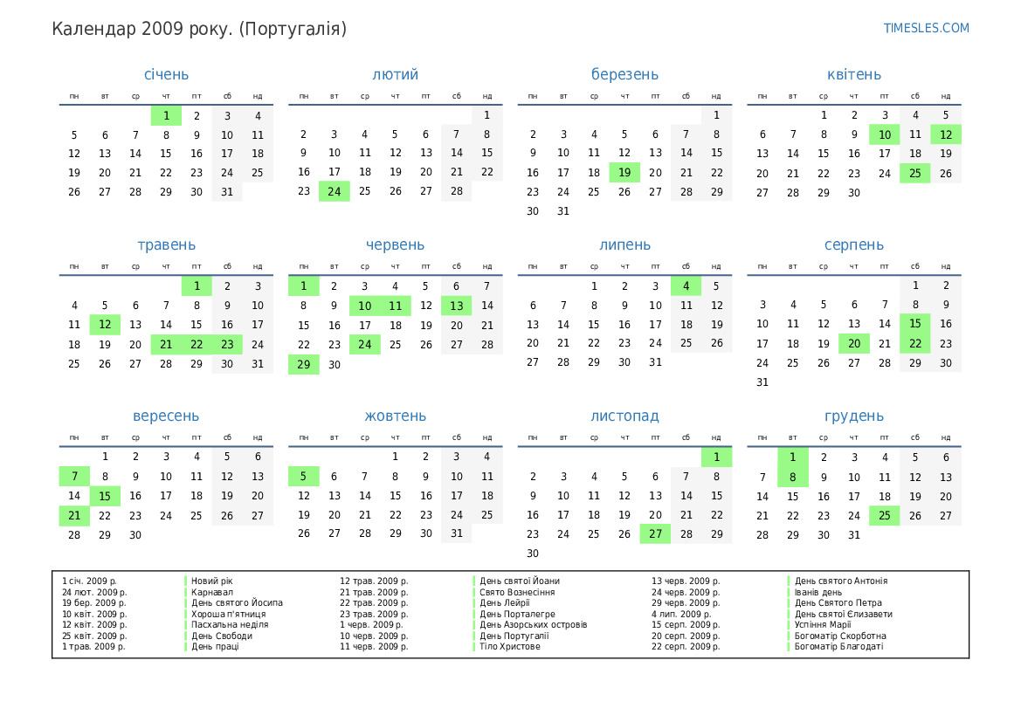Viewport: 1021px width, 722px height.
Task: Select the серпень month title
Action: (x=853, y=245)
